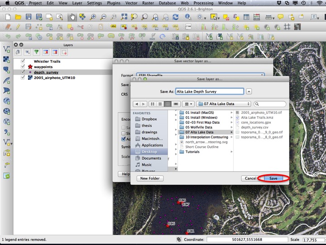Click the back arrow in file dialog
The width and height of the screenshot is (326, 245).
point(137,104)
